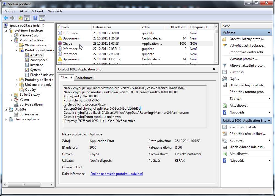The height and width of the screenshot is (196, 275).
Task: Click Vymazat protokol action
Action: click(243, 59)
